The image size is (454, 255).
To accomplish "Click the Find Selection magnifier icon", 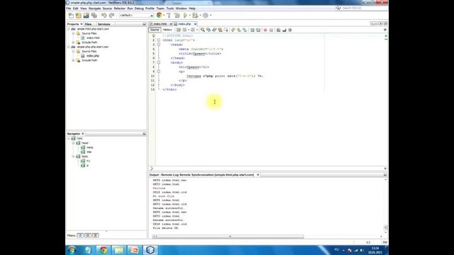I will [x=203, y=30].
